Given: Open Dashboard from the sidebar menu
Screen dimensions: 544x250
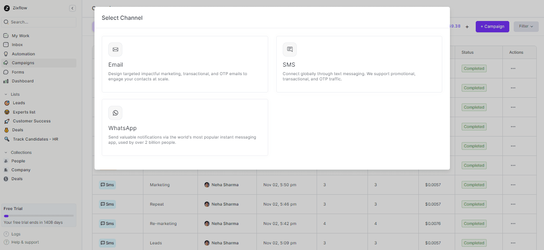Looking at the screenshot, I should 6,81.
